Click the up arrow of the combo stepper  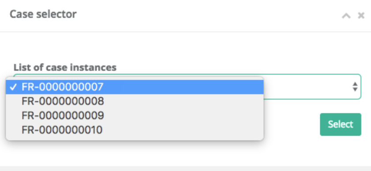(355, 84)
